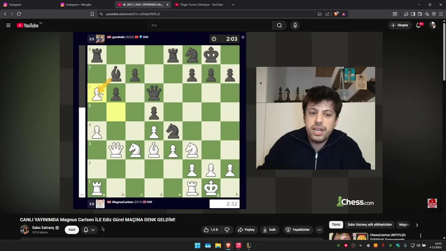
Task: Click the Brave Rewards triangle icon
Action: coord(344,14)
